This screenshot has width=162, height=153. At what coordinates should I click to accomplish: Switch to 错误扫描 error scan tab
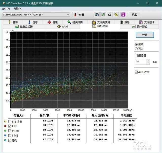click(75, 22)
